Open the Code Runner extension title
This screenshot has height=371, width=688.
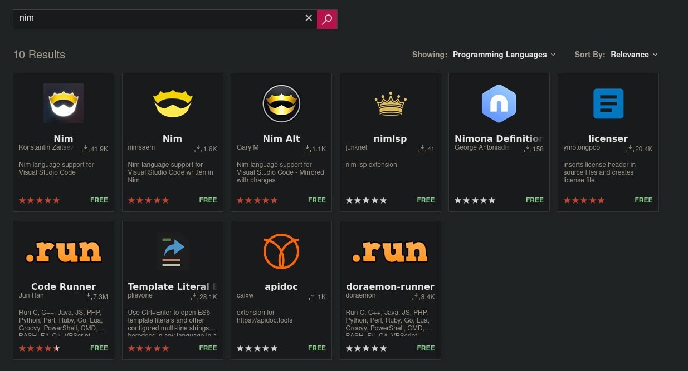click(x=64, y=286)
